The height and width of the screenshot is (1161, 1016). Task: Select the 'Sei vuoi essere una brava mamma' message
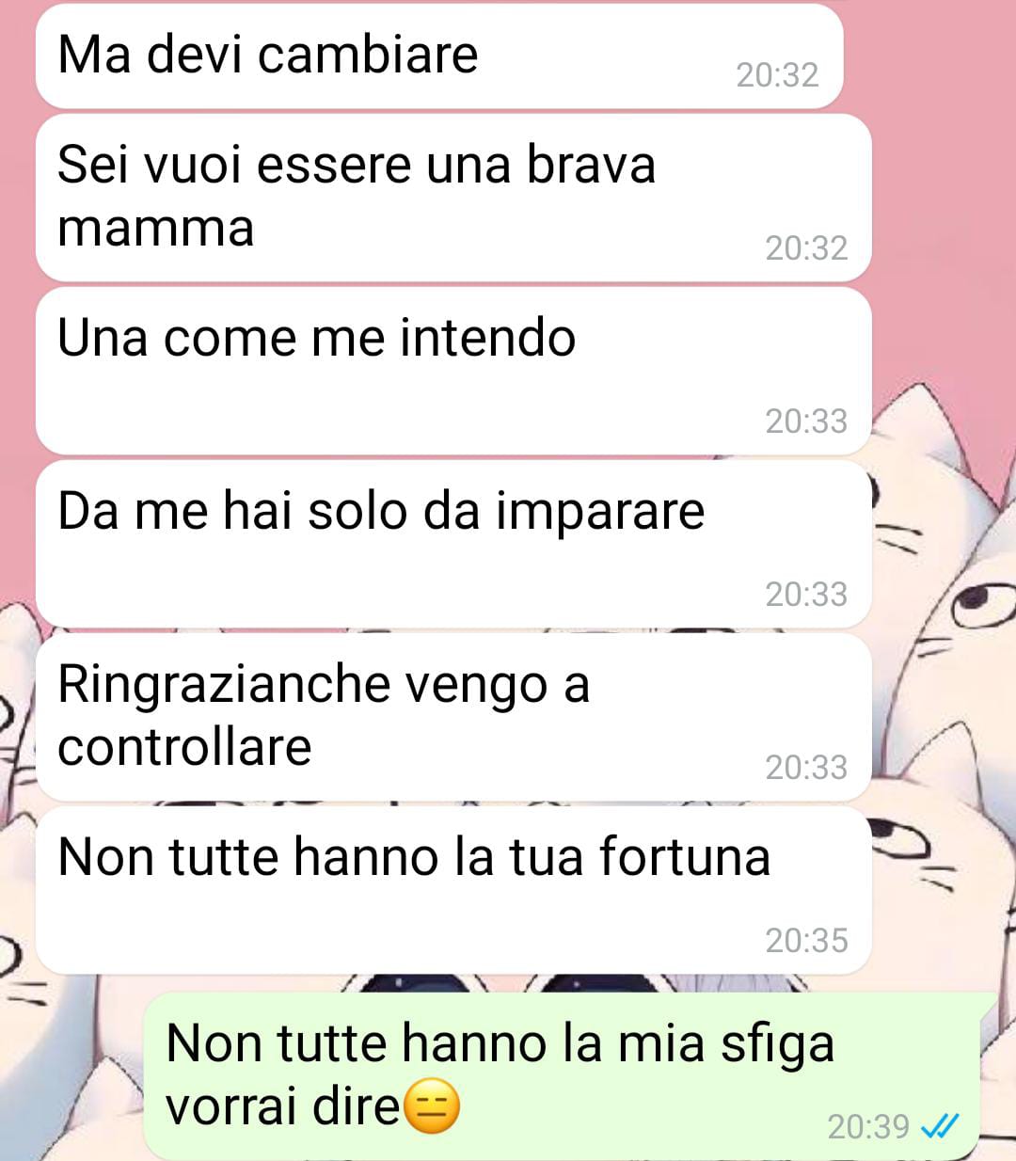point(453,198)
